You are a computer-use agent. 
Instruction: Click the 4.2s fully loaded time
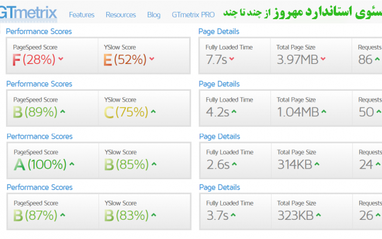click(217, 112)
